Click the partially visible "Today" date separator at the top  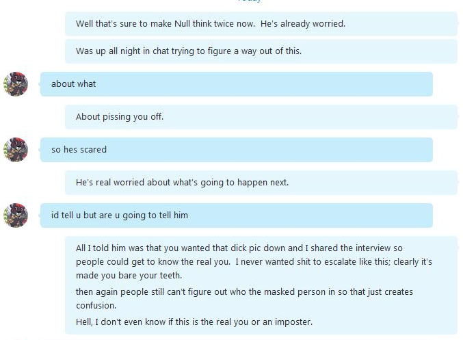(250, 1)
